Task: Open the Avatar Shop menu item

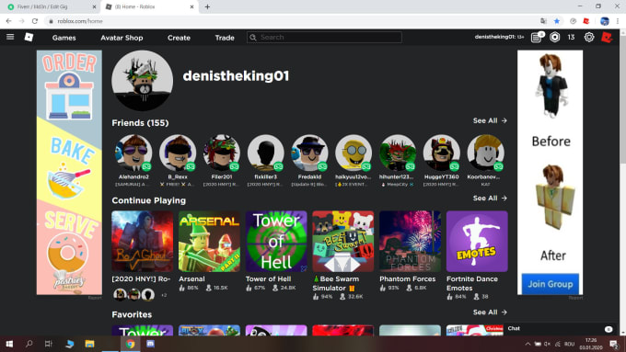Action: pyautogui.click(x=122, y=38)
